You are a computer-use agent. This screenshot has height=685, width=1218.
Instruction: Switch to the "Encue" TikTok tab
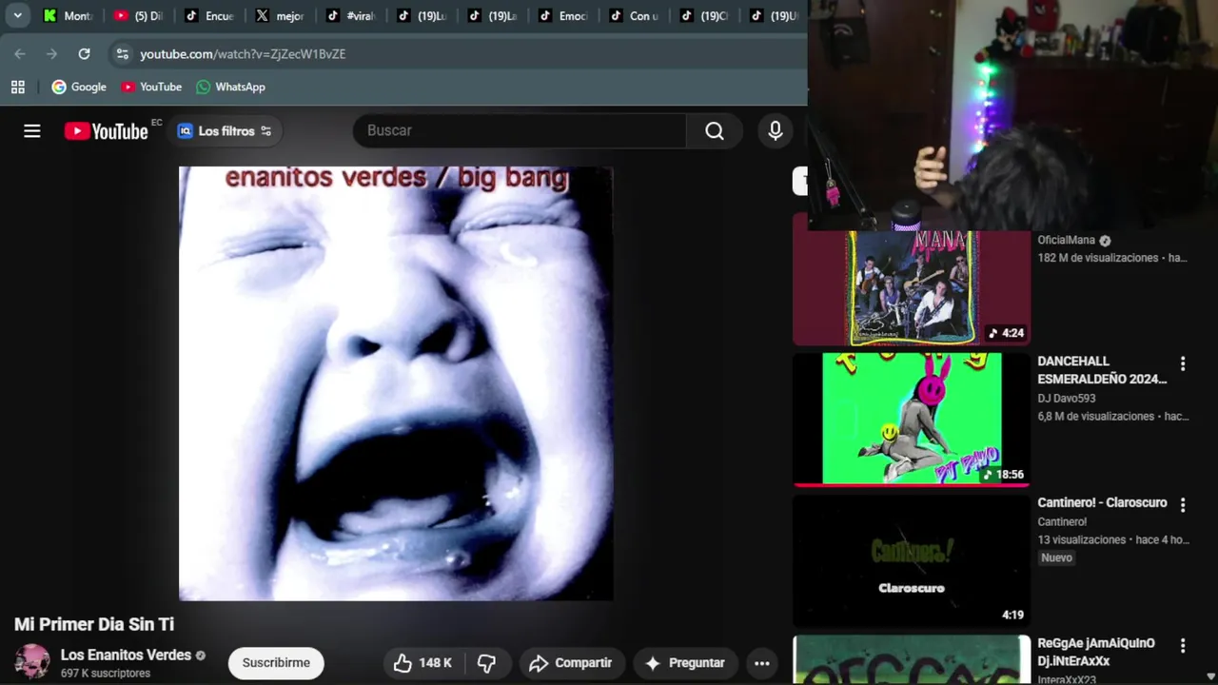(210, 15)
